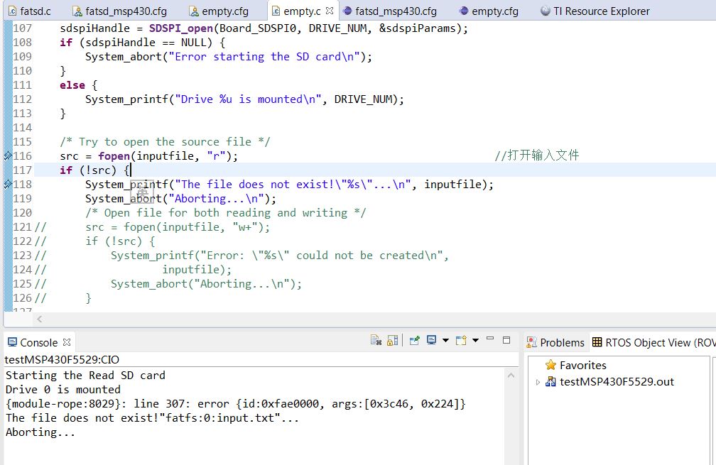Click the 'else' keyword on line 111

tap(72, 85)
